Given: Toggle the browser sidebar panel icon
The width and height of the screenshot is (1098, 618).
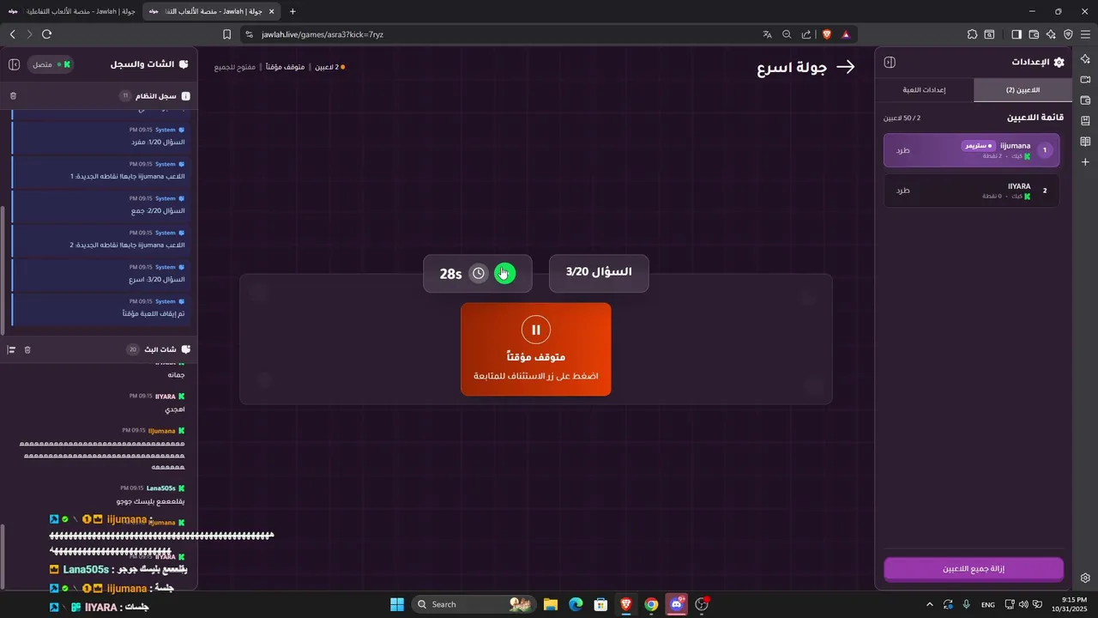Looking at the screenshot, I should coord(1017,34).
